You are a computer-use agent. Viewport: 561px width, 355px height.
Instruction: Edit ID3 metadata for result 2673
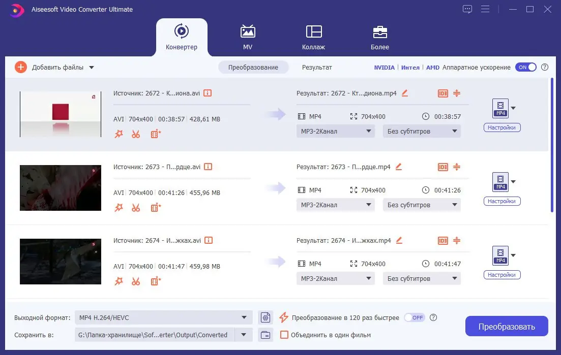443,167
